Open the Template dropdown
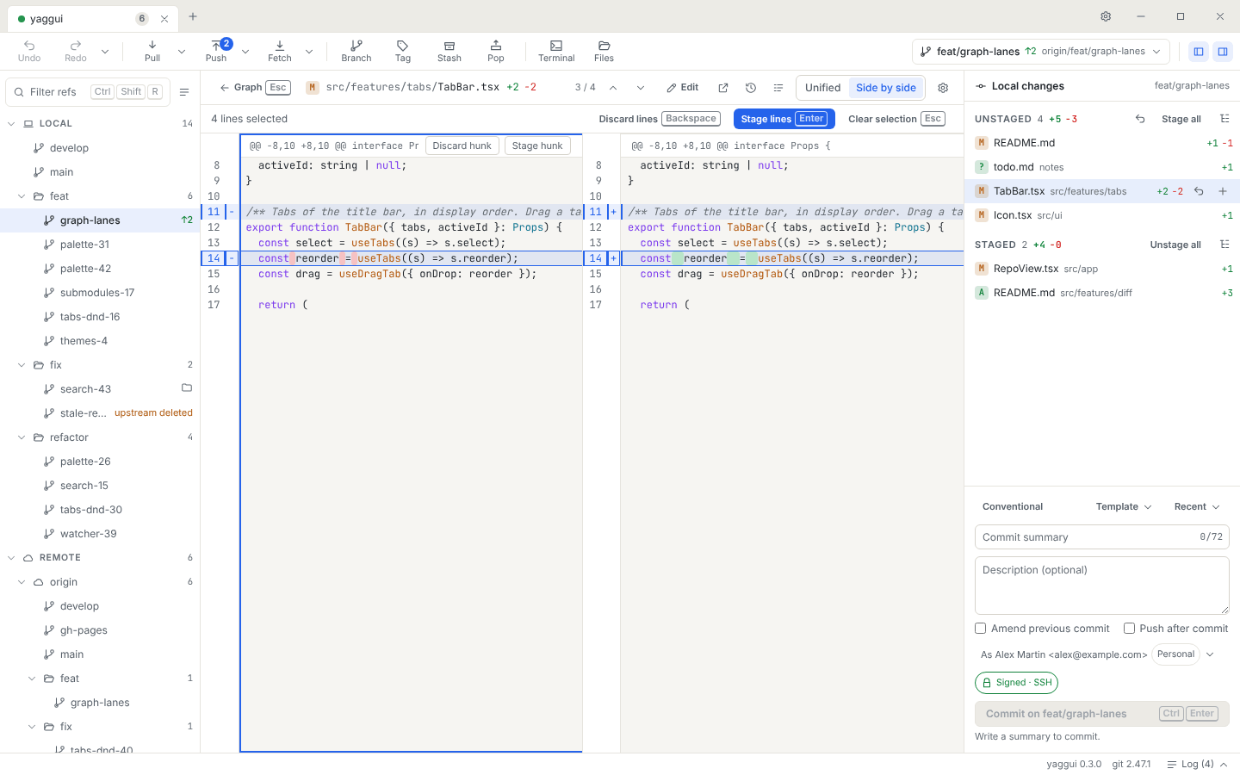The image size is (1240, 775). tap(1124, 506)
